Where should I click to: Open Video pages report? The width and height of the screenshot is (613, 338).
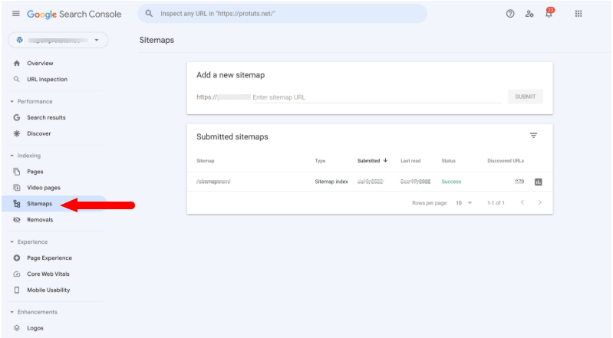coord(44,188)
